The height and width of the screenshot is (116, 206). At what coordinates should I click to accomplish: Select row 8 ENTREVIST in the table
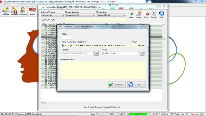(49, 54)
